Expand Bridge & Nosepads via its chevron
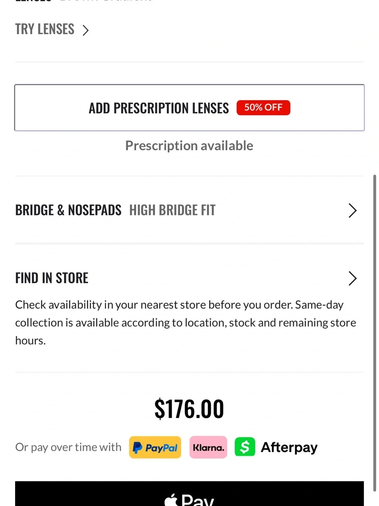Screen dimensions: 379x506 point(352,210)
